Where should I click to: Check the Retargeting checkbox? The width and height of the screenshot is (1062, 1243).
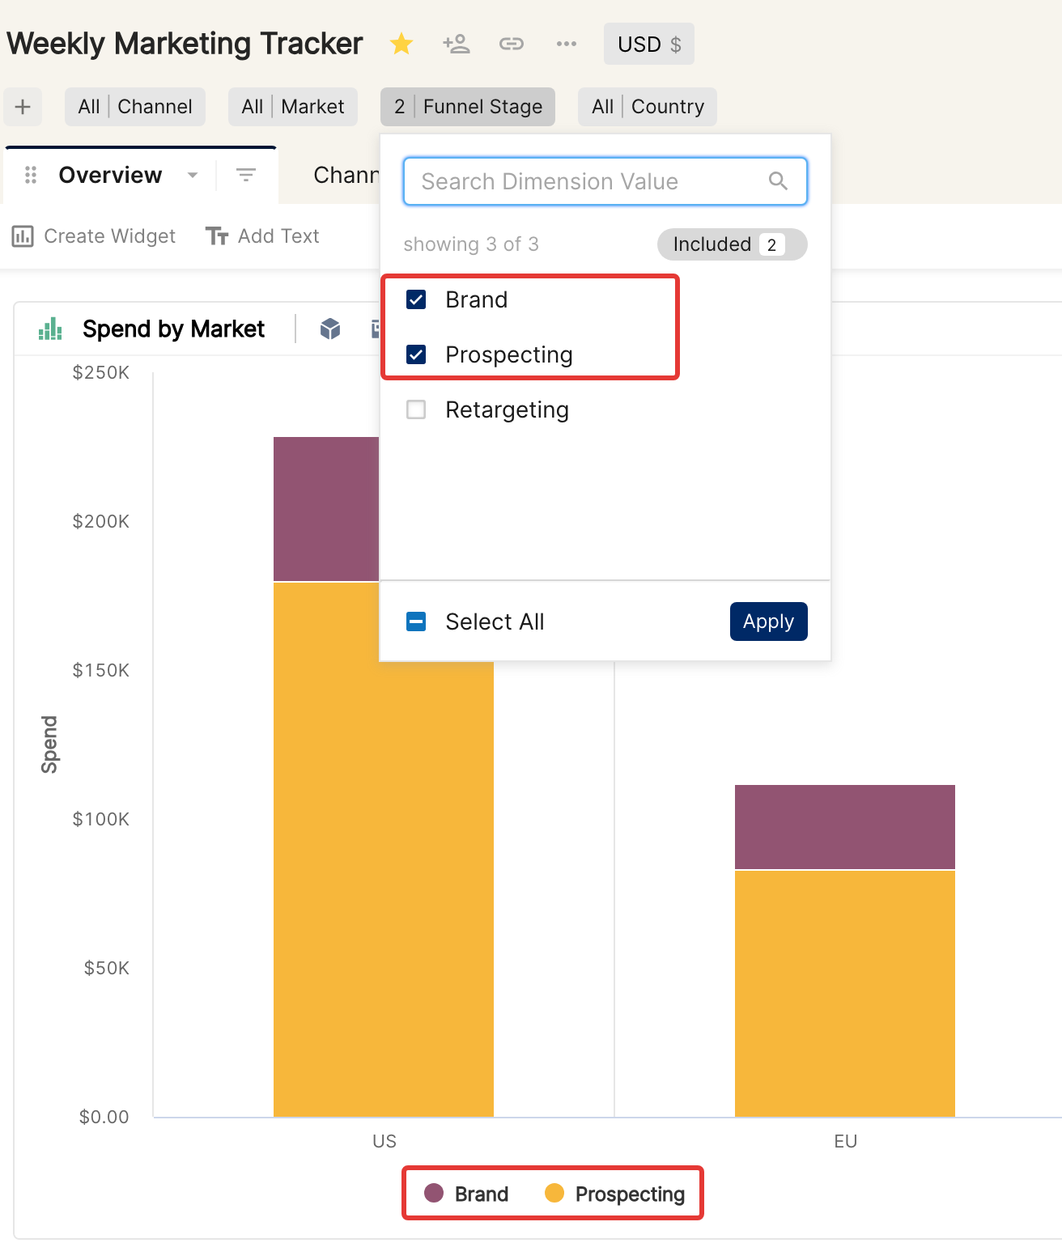pos(416,409)
